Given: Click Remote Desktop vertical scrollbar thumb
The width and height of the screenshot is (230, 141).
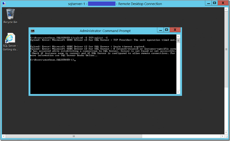Looking at the screenshot, I should [226, 49].
